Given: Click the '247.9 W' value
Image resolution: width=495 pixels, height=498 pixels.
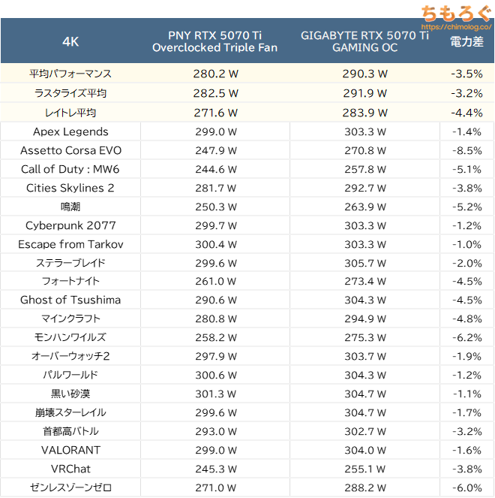Looking at the screenshot, I should tap(216, 150).
